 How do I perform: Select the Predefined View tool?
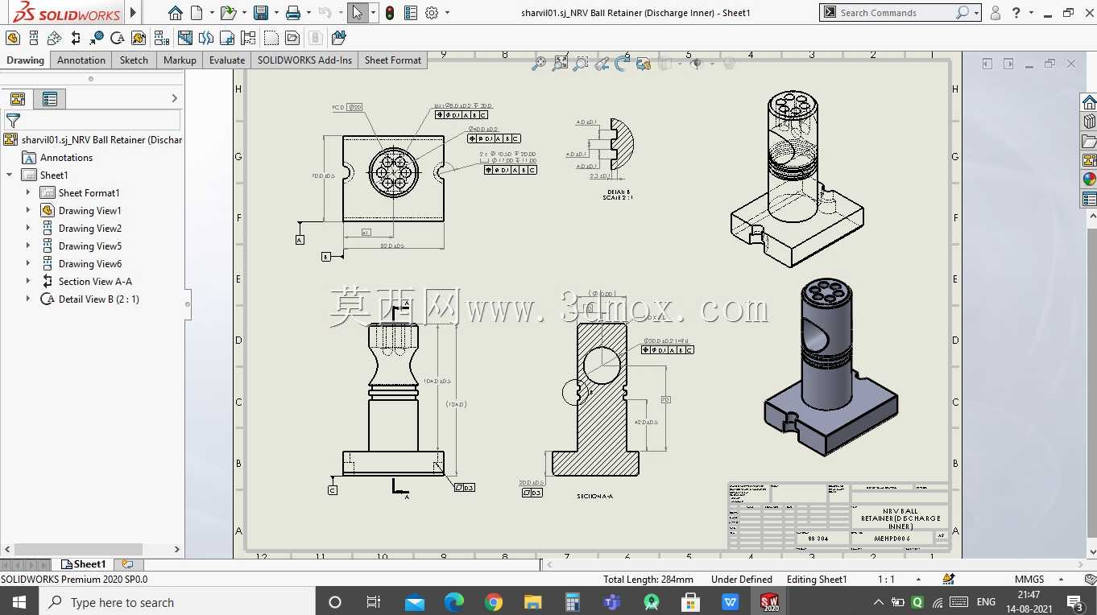(292, 38)
